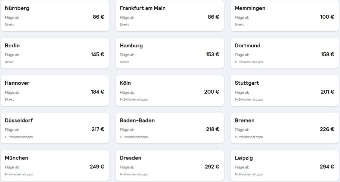Select Hannover direct flight card

[54, 91]
